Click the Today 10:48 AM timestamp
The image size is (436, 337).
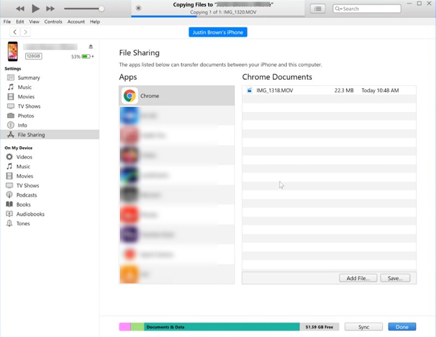(x=380, y=91)
